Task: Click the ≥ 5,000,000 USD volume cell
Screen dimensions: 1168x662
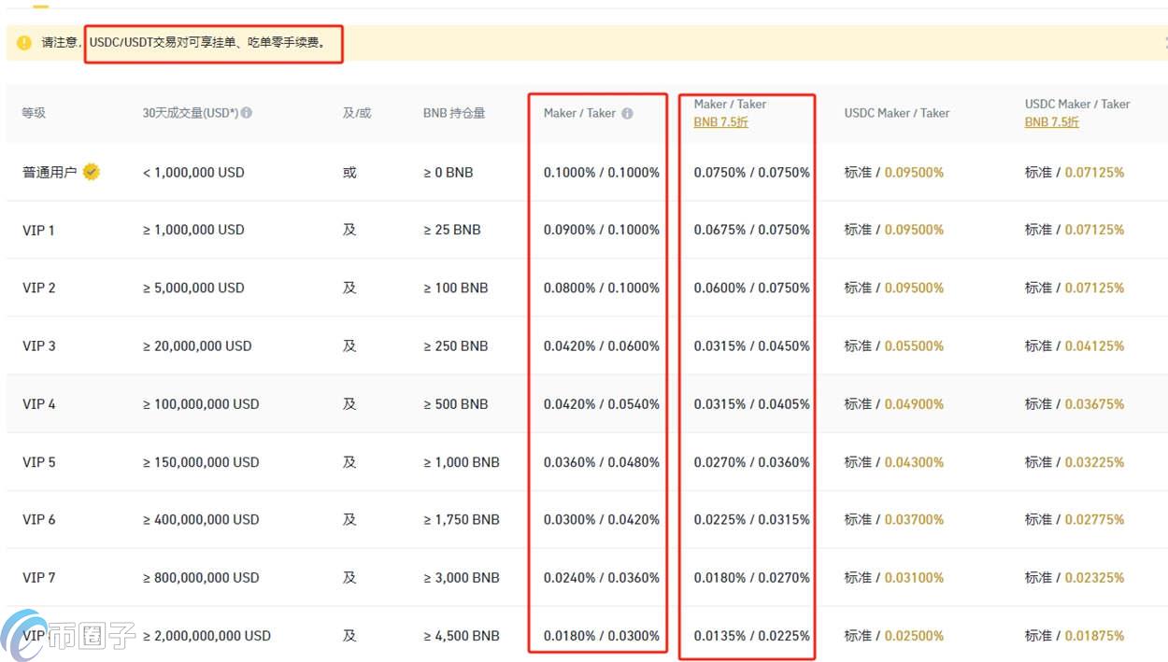Action: [193, 288]
